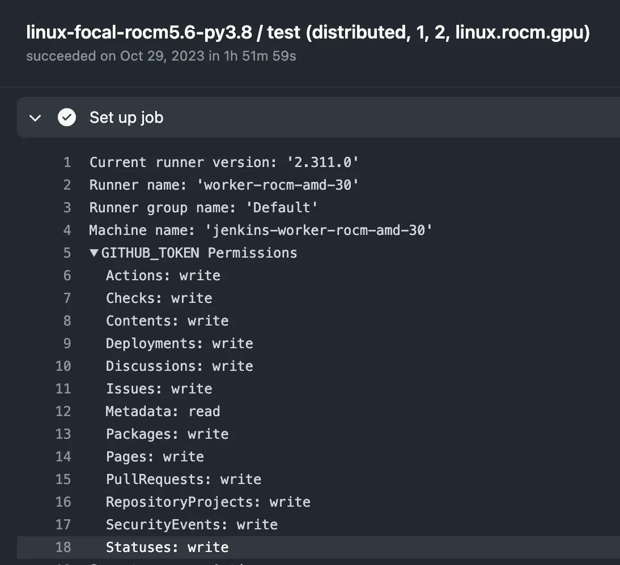Click the Statuses: write highlighted line
The image size is (620, 565).
point(167,547)
